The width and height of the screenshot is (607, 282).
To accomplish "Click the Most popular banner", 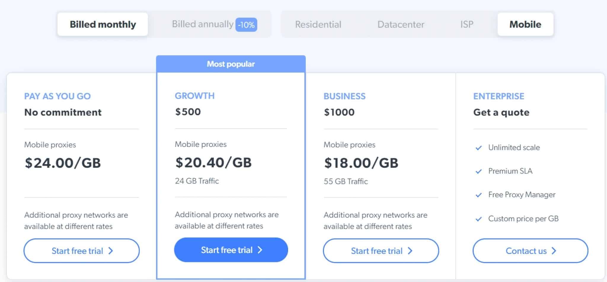I will click(x=231, y=64).
